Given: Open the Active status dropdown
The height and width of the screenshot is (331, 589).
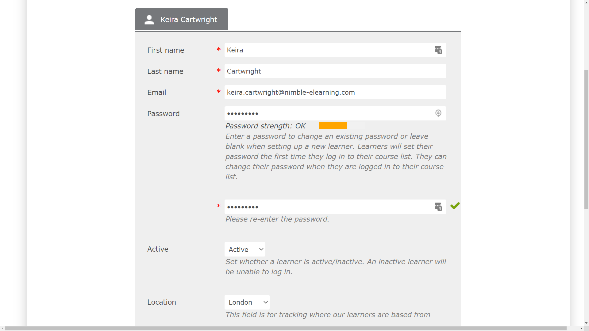Looking at the screenshot, I should (x=245, y=249).
